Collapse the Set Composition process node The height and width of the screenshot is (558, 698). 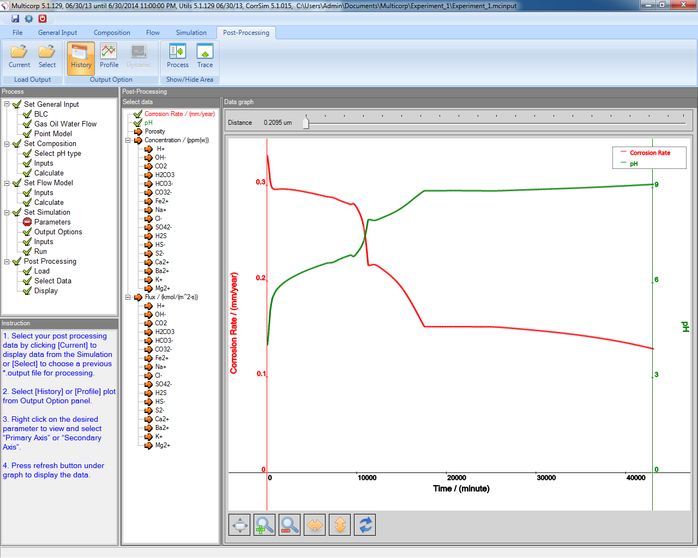(7, 144)
